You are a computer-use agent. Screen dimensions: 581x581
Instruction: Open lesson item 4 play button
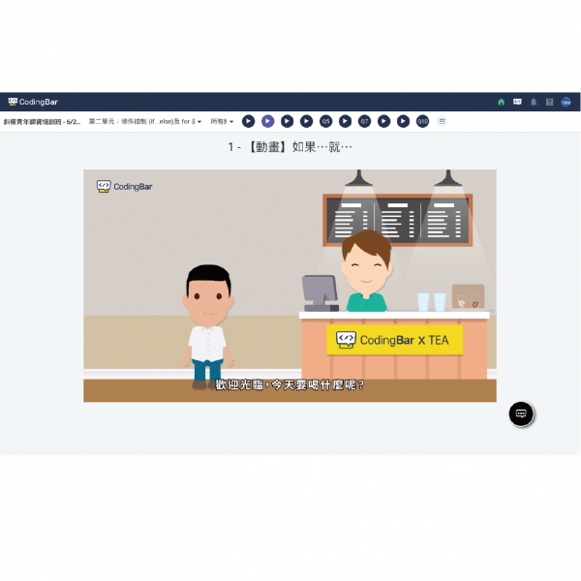click(x=306, y=121)
